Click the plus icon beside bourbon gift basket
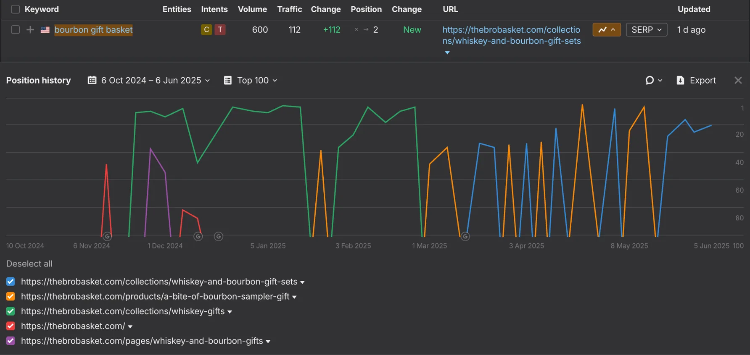The image size is (750, 355). 30,30
